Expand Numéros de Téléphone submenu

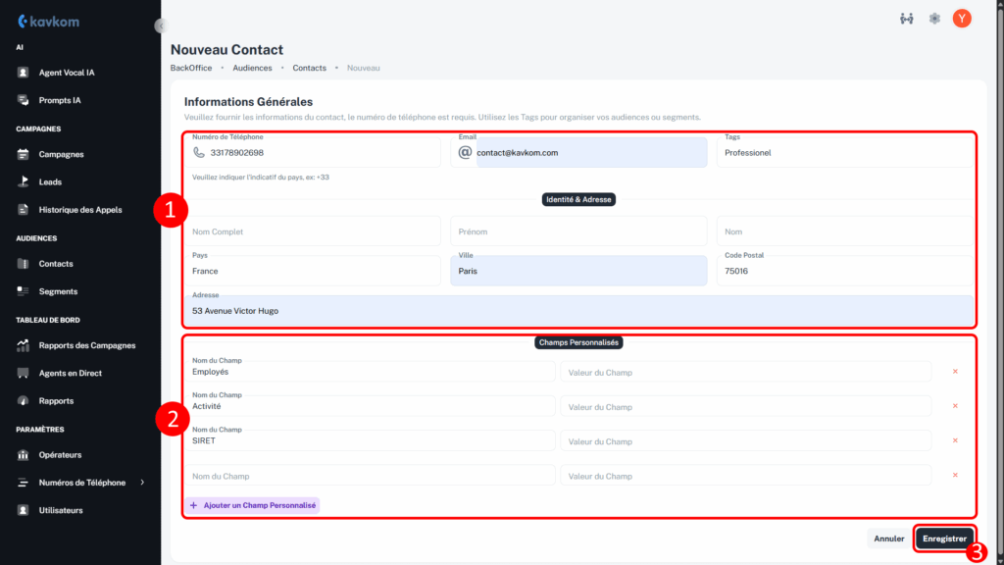click(143, 483)
